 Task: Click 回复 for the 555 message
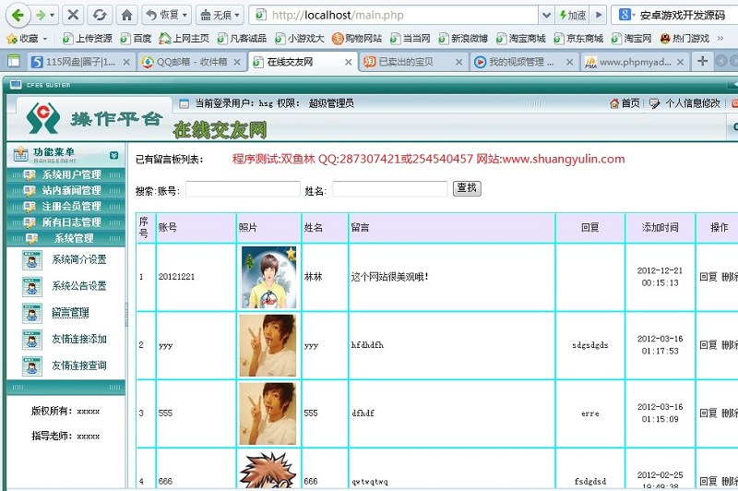pyautogui.click(x=708, y=413)
